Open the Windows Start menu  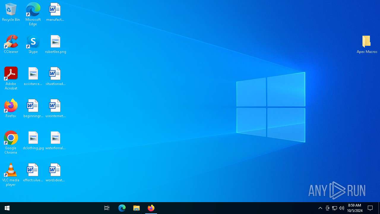[x=7, y=208]
